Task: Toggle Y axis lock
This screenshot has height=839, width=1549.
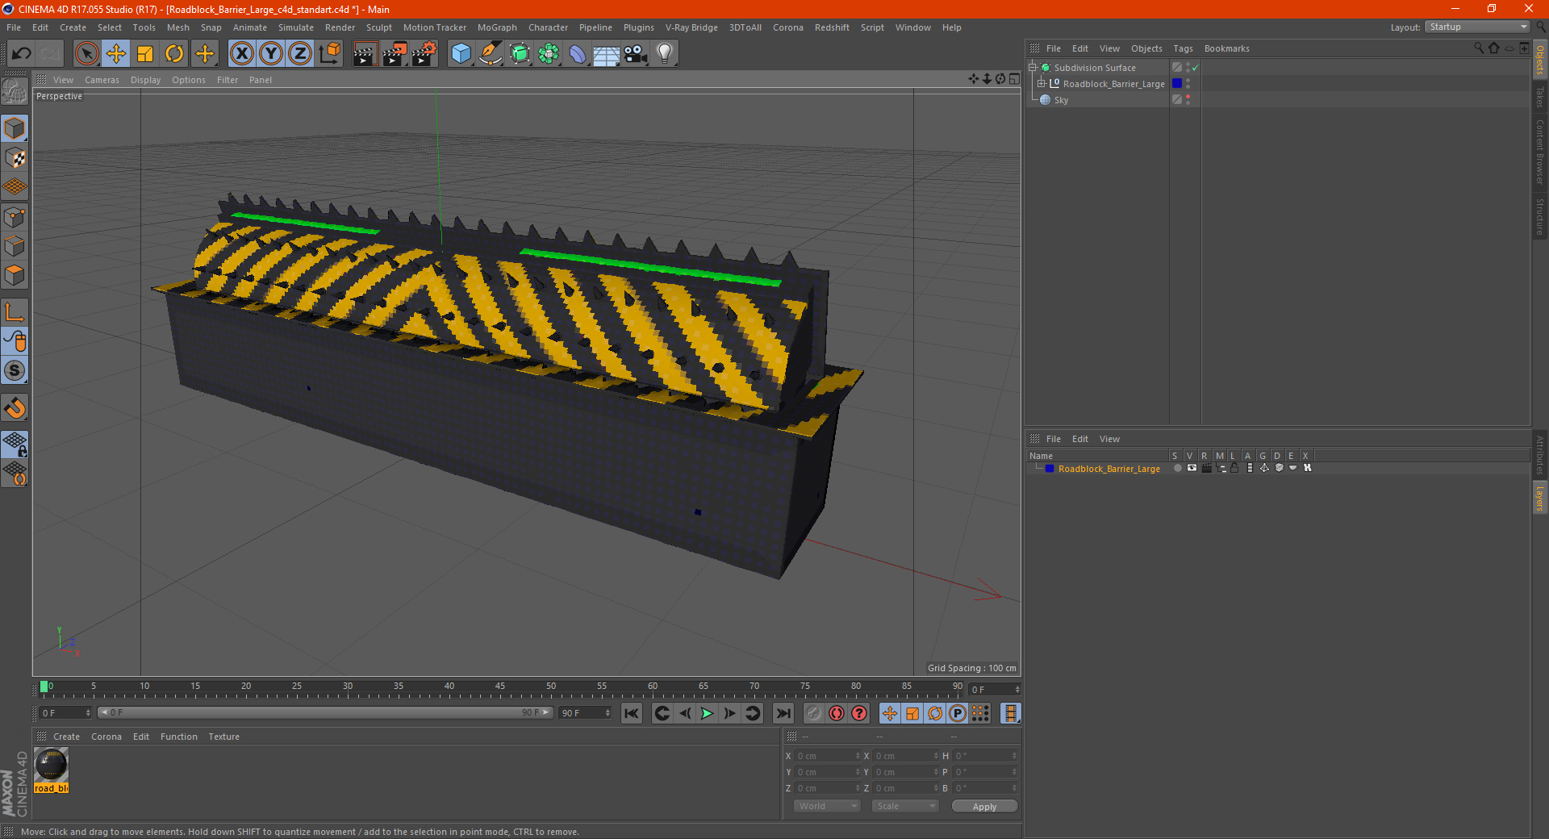Action: 271,54
